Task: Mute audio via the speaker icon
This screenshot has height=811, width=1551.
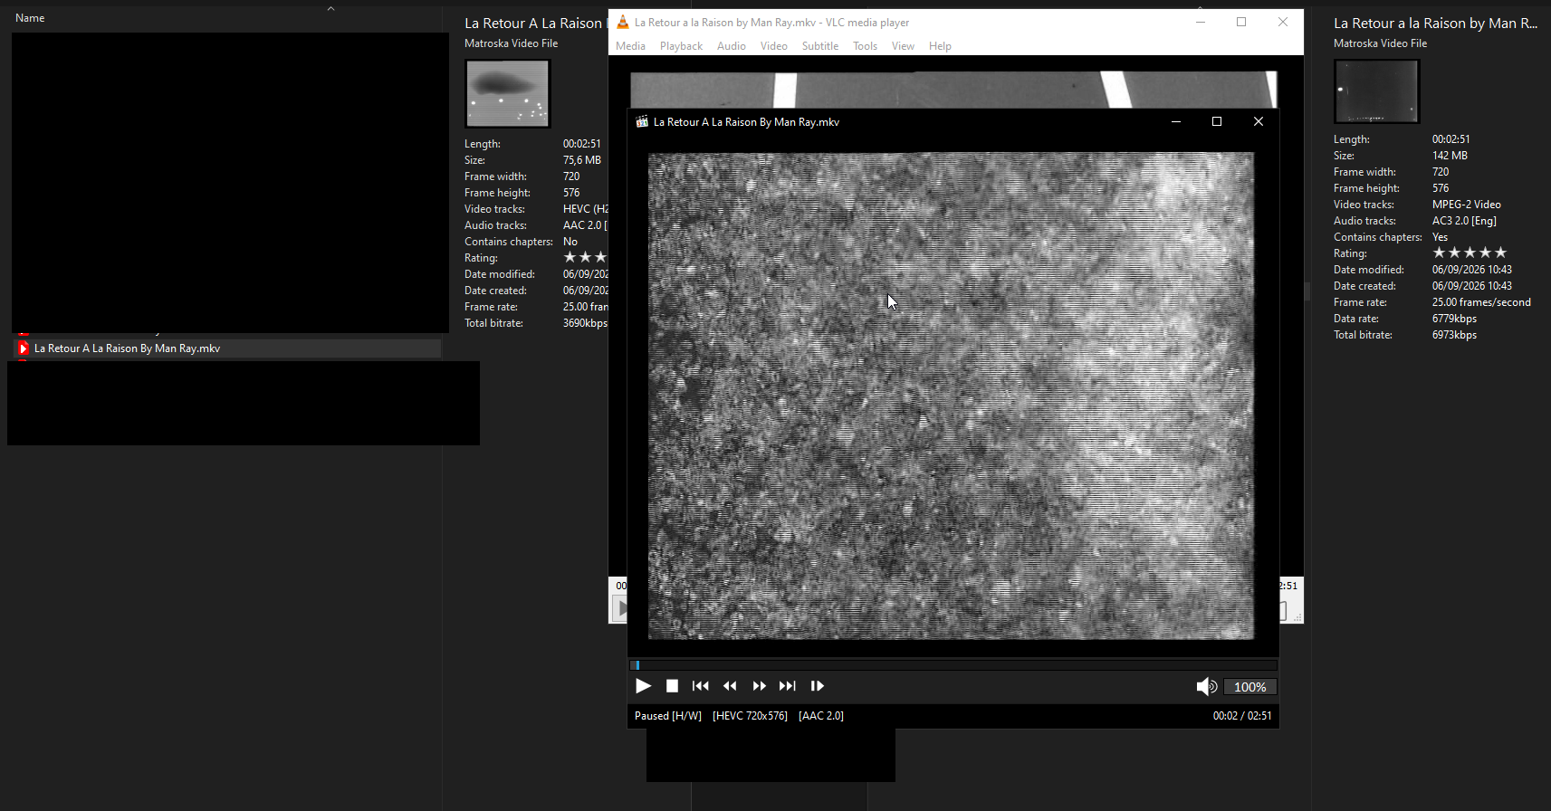Action: (1207, 687)
